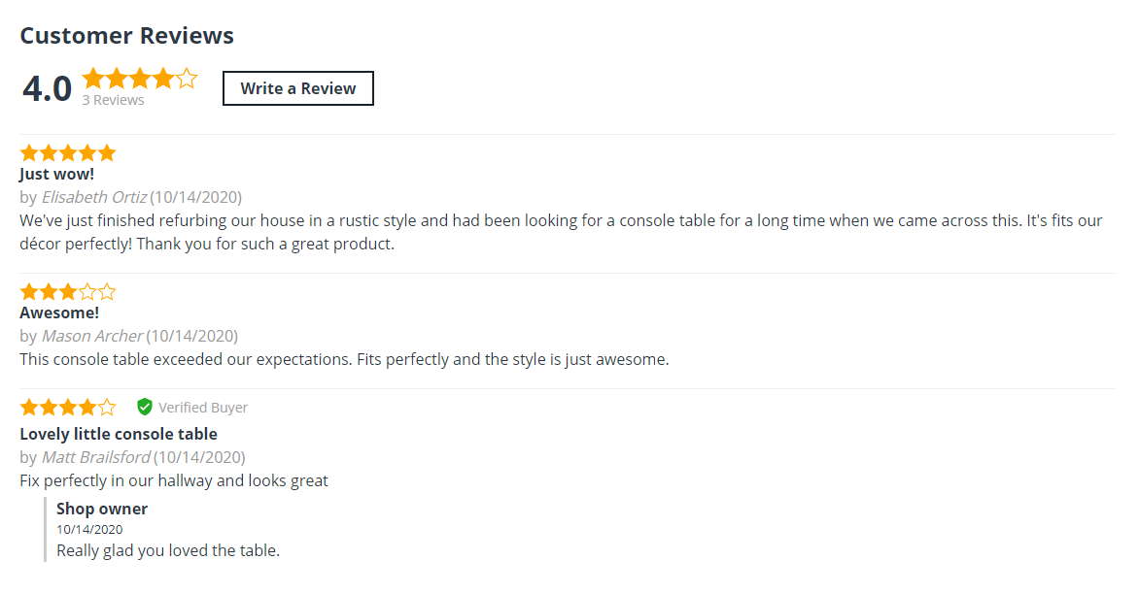The width and height of the screenshot is (1139, 593).
Task: Click the Verified Buyer label text
Action: 203,408
